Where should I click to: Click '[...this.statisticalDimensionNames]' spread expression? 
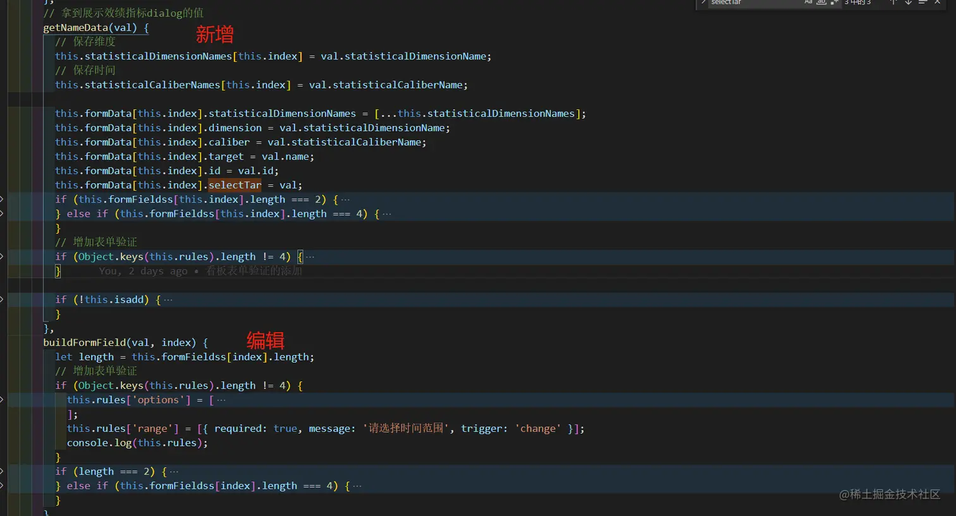[x=477, y=114]
